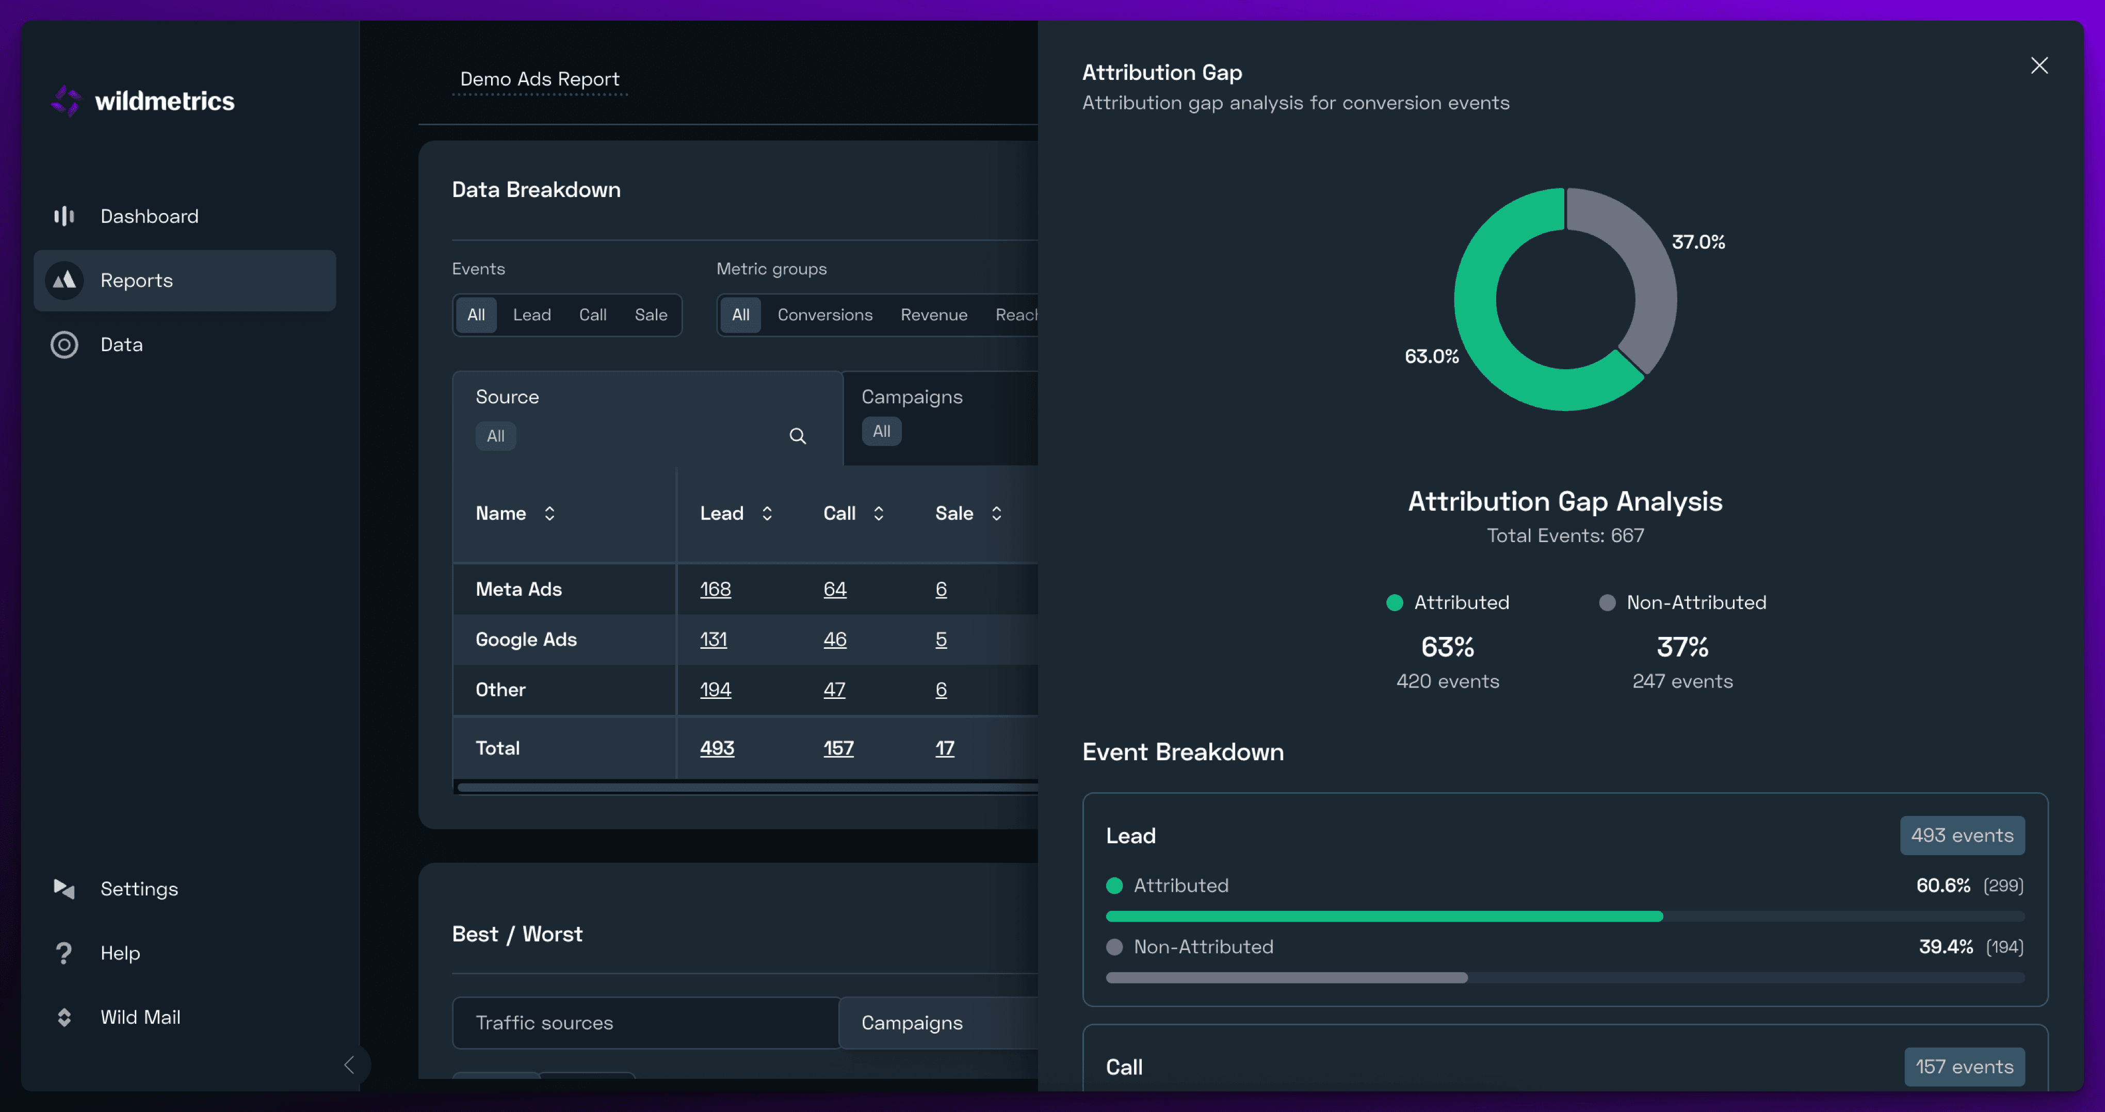Close the Attribution Gap panel
Image resolution: width=2105 pixels, height=1112 pixels.
(2039, 66)
